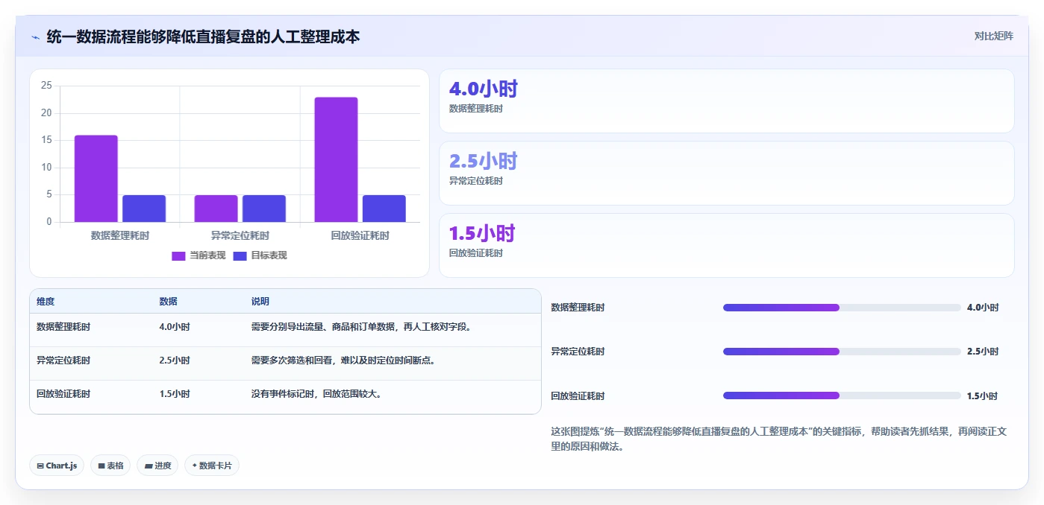This screenshot has width=1044, height=505.
Task: Click the 维度 table column header
Action: click(46, 302)
